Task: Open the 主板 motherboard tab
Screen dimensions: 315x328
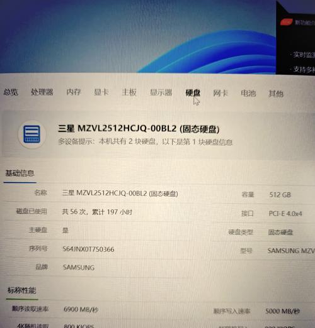Action: [129, 92]
